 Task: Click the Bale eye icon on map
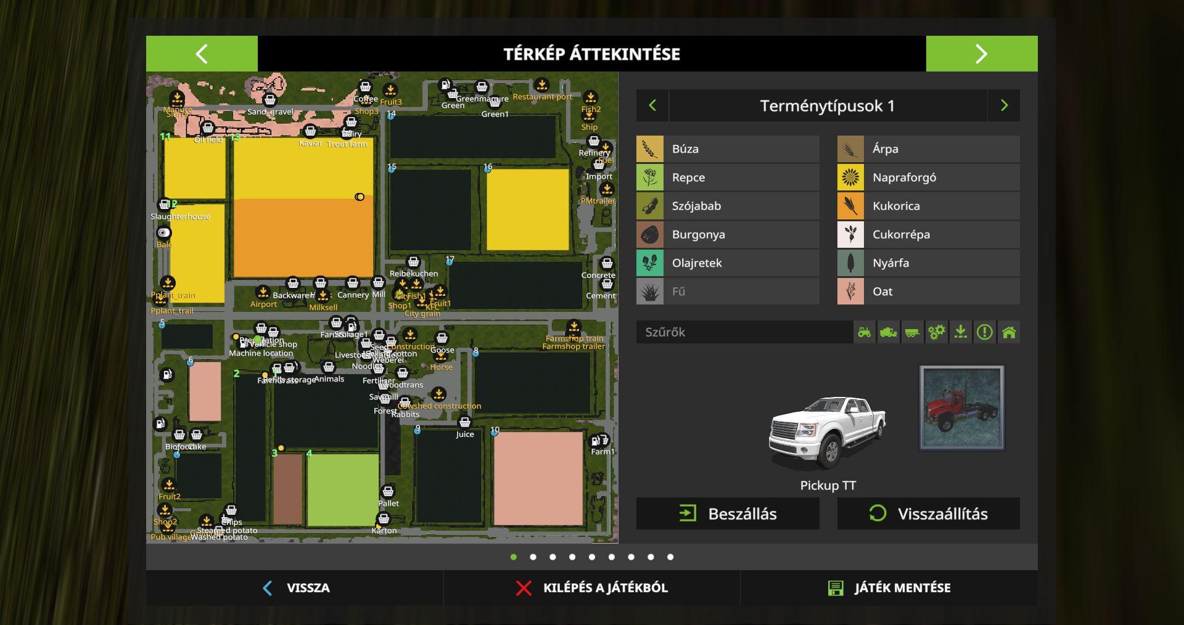[163, 232]
